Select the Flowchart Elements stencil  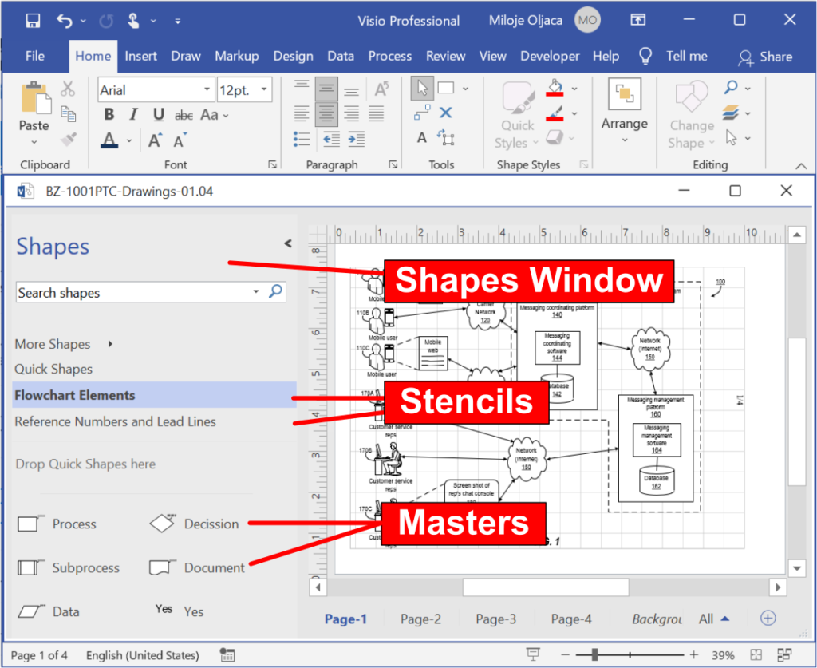point(76,395)
